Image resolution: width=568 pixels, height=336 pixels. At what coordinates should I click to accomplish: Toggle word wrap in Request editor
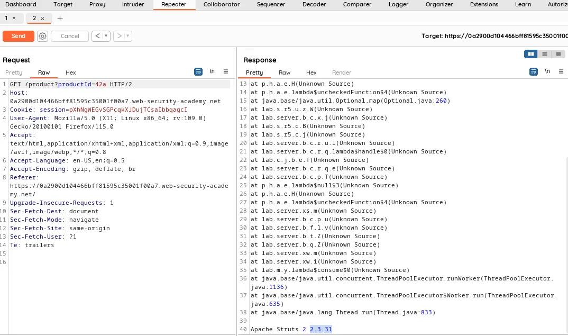click(198, 72)
